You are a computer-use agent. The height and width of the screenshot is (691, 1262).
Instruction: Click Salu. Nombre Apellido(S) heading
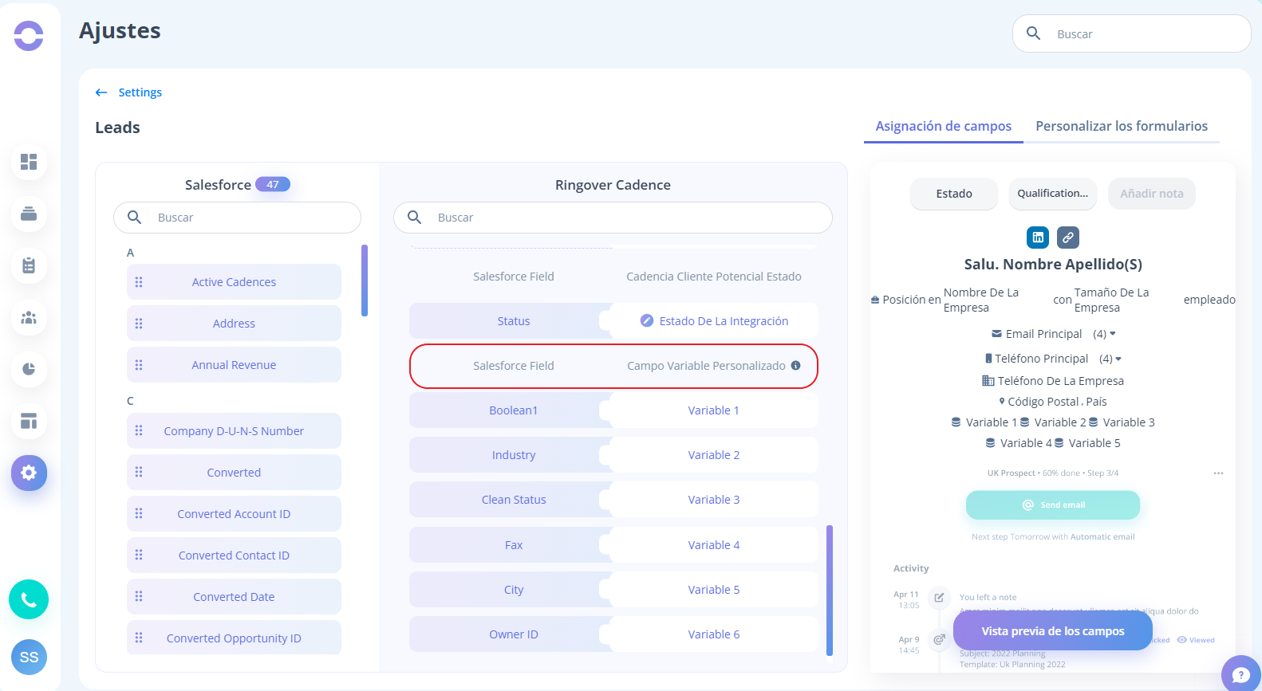click(1053, 265)
